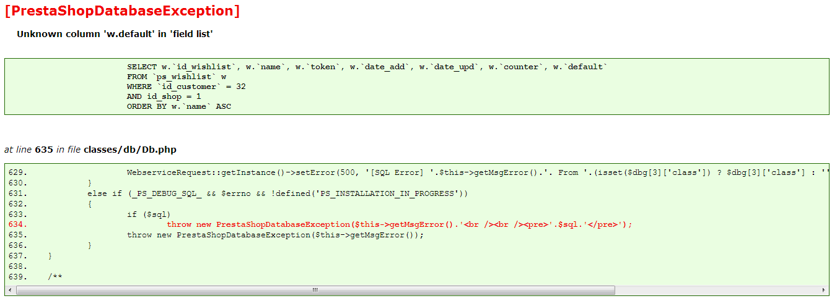Click the line number 638

(x=18, y=266)
